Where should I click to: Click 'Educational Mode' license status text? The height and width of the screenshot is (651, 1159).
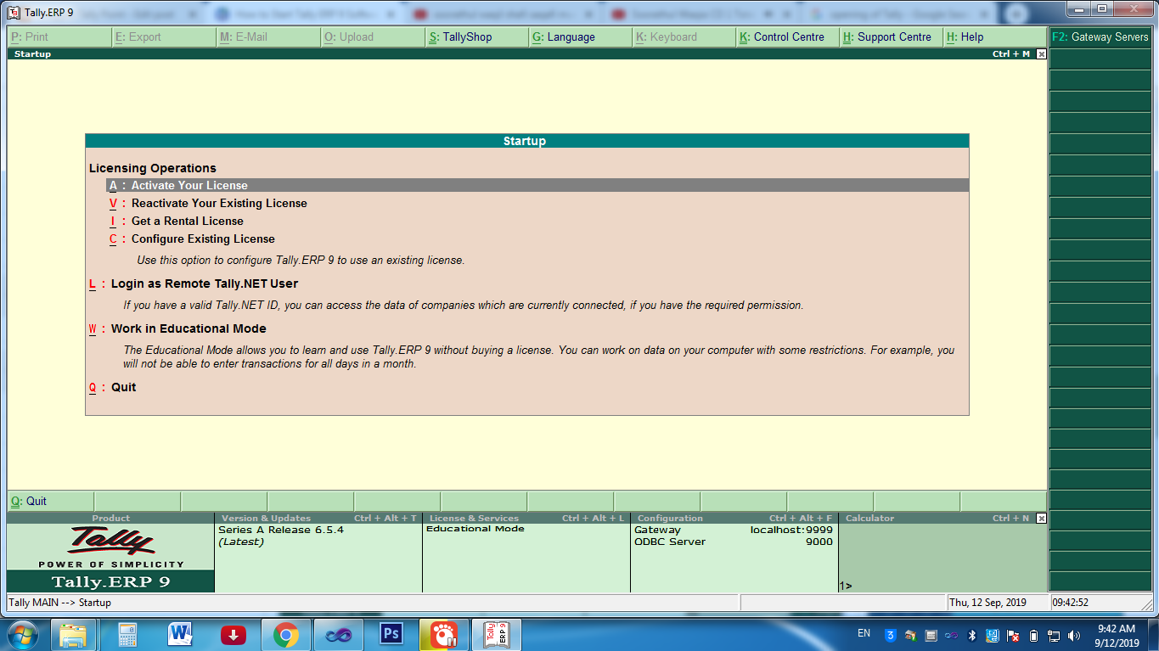coord(475,529)
